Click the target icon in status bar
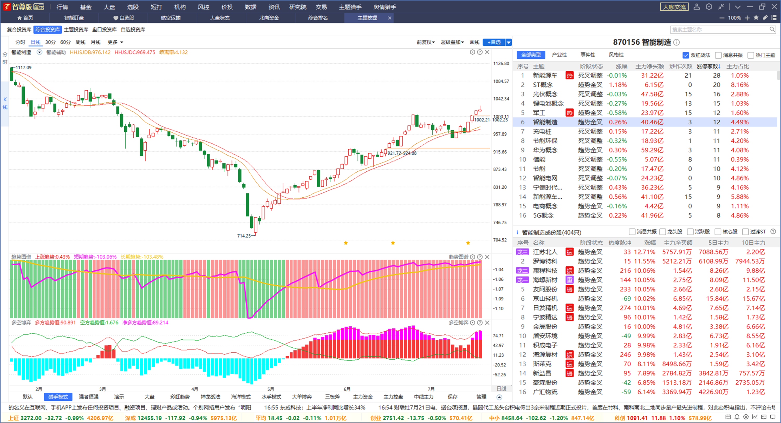 pos(746,417)
